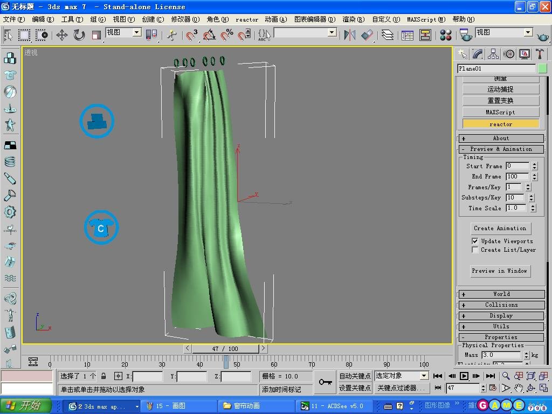
Task: Open the Material Editor spheres icon
Action: pyautogui.click(x=446, y=36)
